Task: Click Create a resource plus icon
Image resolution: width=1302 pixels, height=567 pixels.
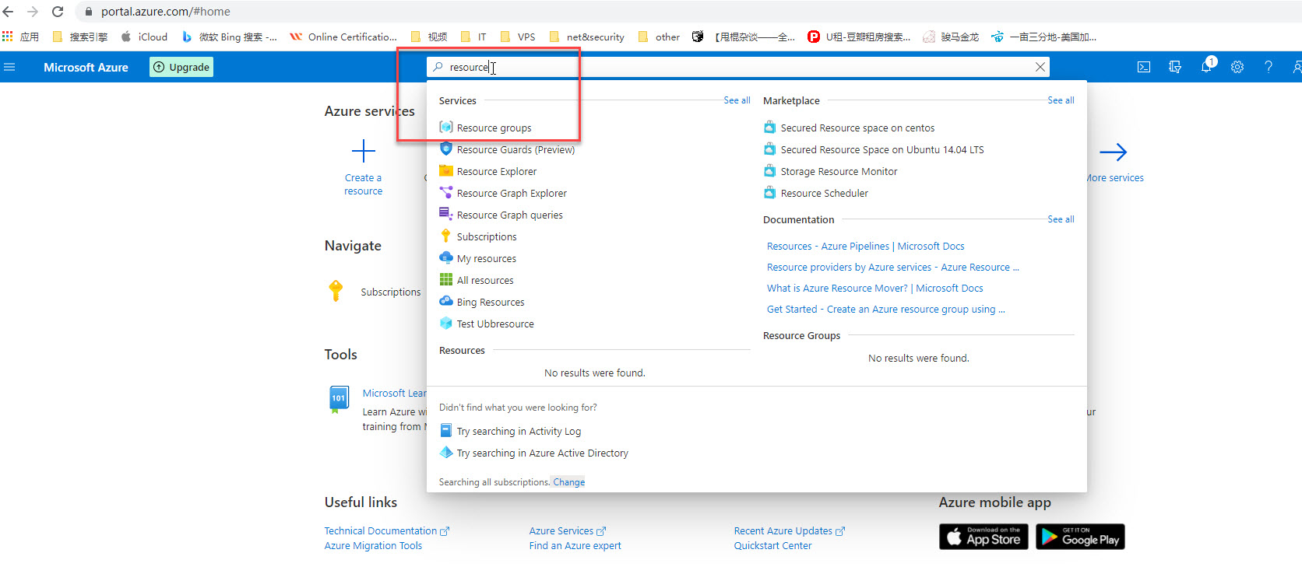Action: 363,151
